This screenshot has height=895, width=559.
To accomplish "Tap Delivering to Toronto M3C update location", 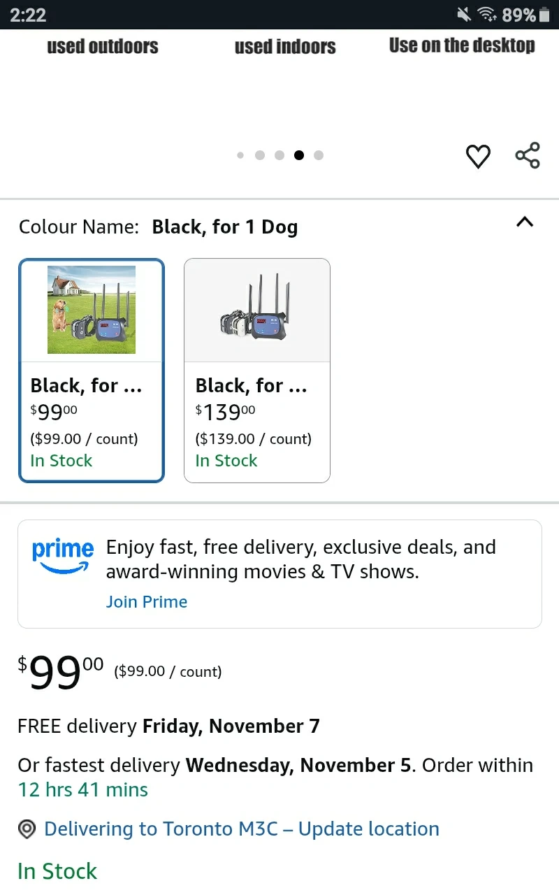I will point(241,829).
